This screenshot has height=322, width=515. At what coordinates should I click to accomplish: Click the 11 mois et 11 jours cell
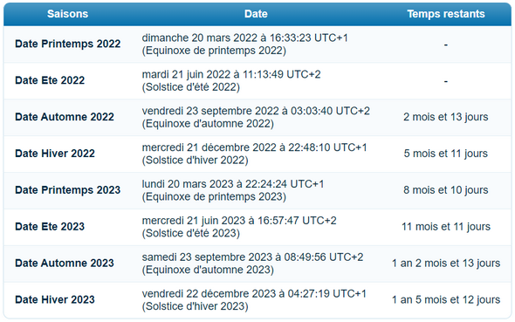pyautogui.click(x=446, y=227)
